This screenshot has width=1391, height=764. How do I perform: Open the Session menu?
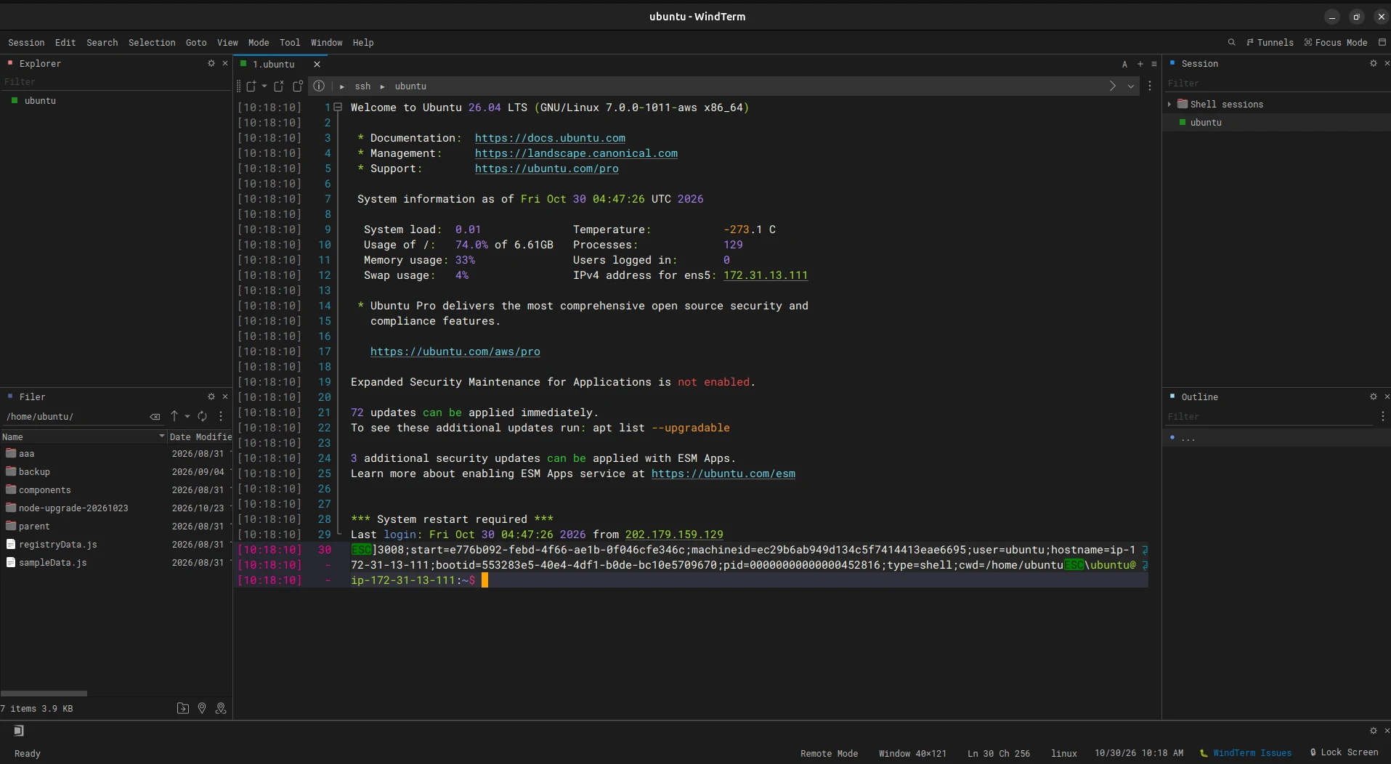26,43
